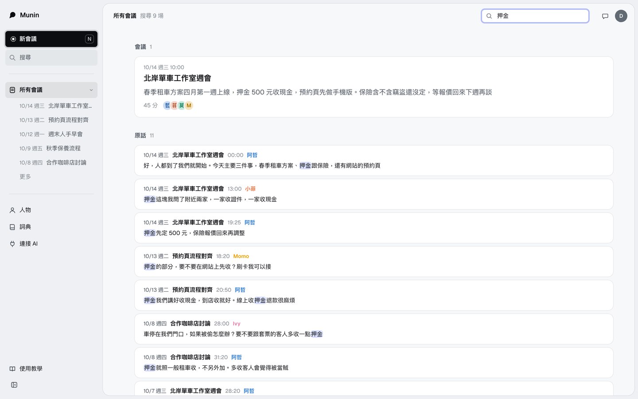
Task: Open the 人物 section
Action: (51, 210)
